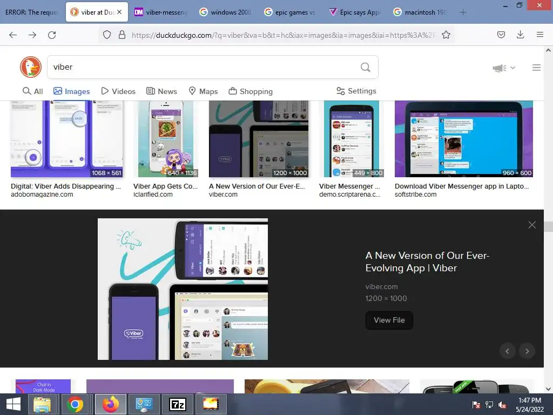This screenshot has height=415, width=553.
Task: Switch to the ERROR: The request tab
Action: point(32,12)
